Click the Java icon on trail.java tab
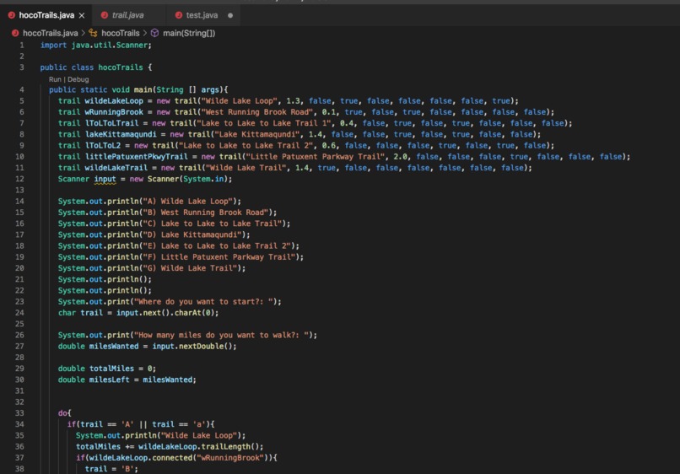The image size is (680, 474). pyautogui.click(x=104, y=15)
